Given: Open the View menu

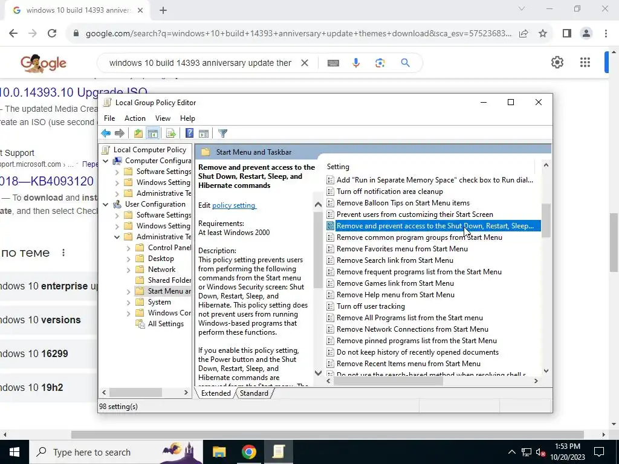Looking at the screenshot, I should coord(163,118).
